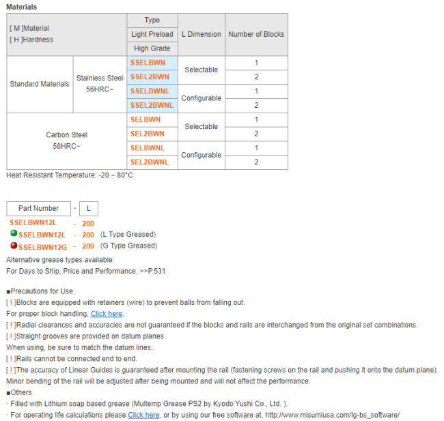444x421 pixels.
Task: Click the red G Type Greased icon
Action: [x=13, y=246]
